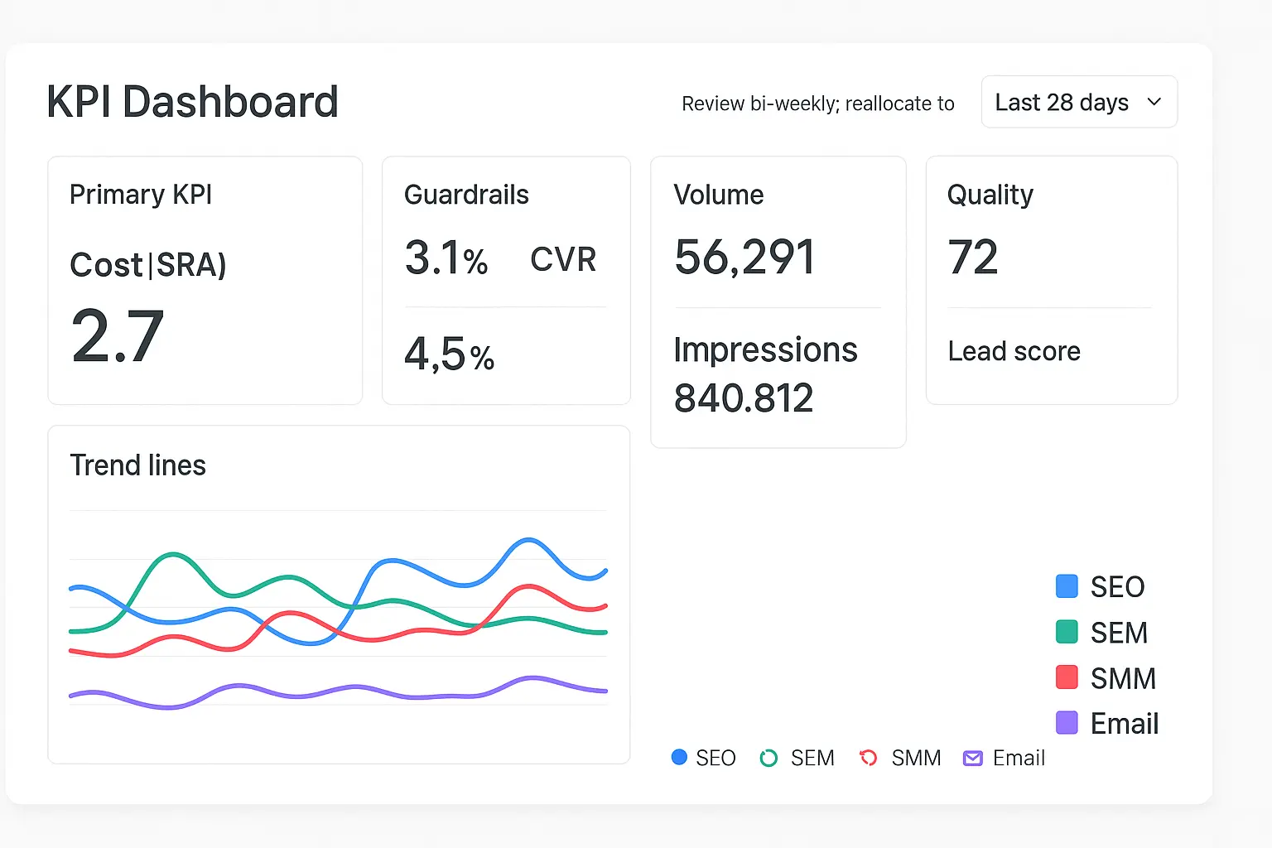Click the green SEM circular arrow icon
1272x848 pixels.
point(768,757)
